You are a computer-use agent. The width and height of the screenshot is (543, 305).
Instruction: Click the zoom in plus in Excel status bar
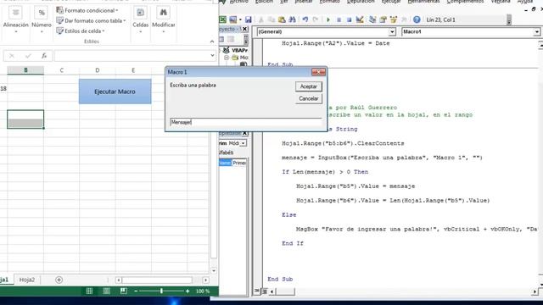coord(188,291)
